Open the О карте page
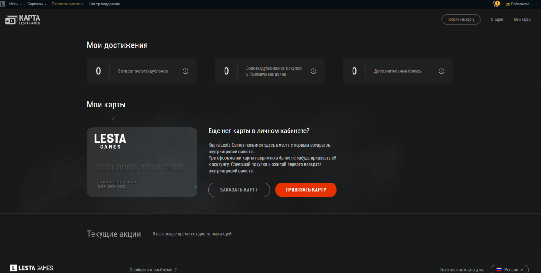541x273 pixels. [x=497, y=20]
